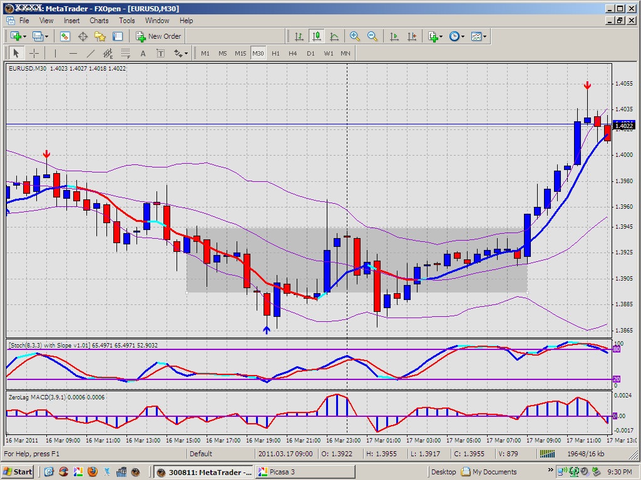Open the Data Window crosshair-target icon
641x480 pixels.
click(x=83, y=36)
